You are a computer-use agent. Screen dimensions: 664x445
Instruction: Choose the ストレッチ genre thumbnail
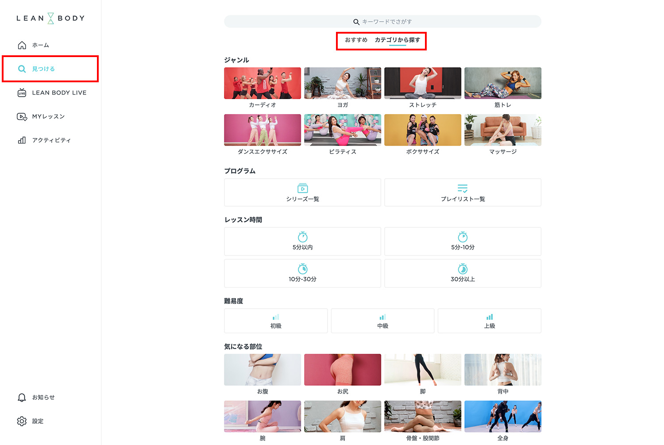click(x=423, y=83)
